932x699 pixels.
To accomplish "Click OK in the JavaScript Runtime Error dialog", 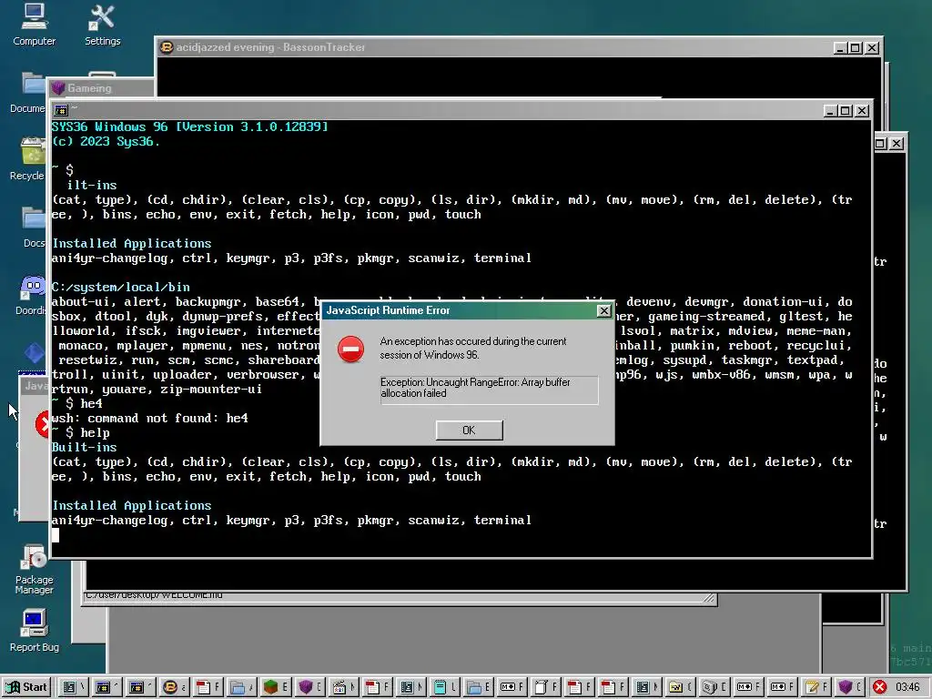I will coord(469,430).
